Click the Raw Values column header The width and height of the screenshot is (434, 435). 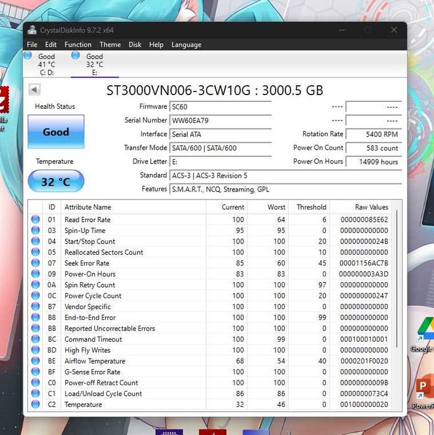(361, 207)
